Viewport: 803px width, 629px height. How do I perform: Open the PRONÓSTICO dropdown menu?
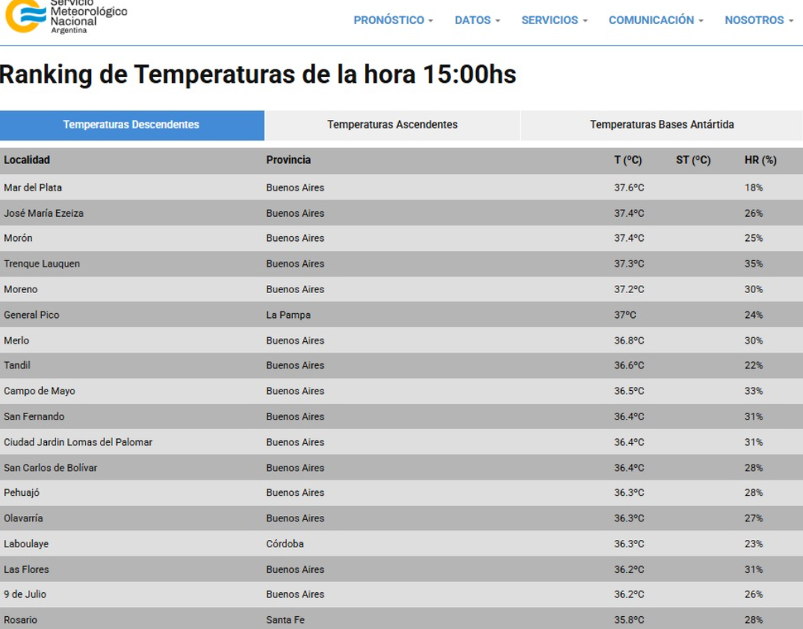tap(393, 20)
